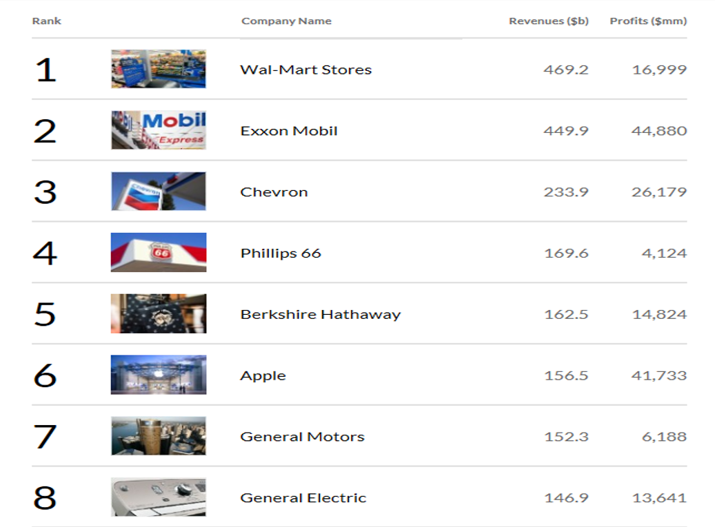Click the Phillips 66 company name

point(281,254)
